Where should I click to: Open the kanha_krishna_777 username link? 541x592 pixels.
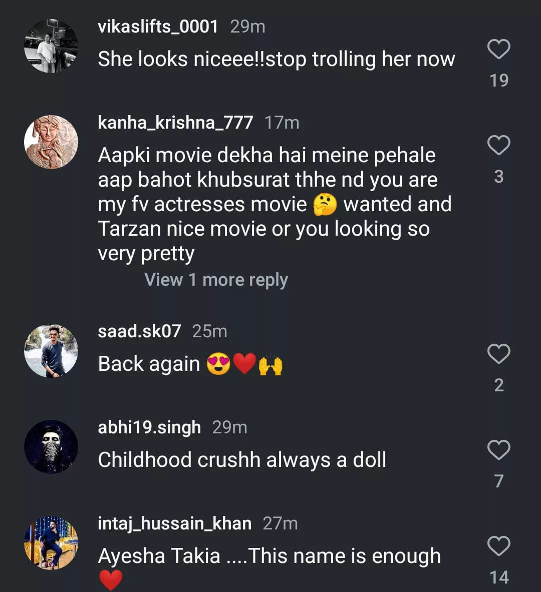click(x=175, y=123)
